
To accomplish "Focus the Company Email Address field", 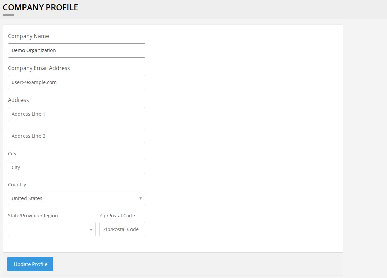I will (x=77, y=82).
